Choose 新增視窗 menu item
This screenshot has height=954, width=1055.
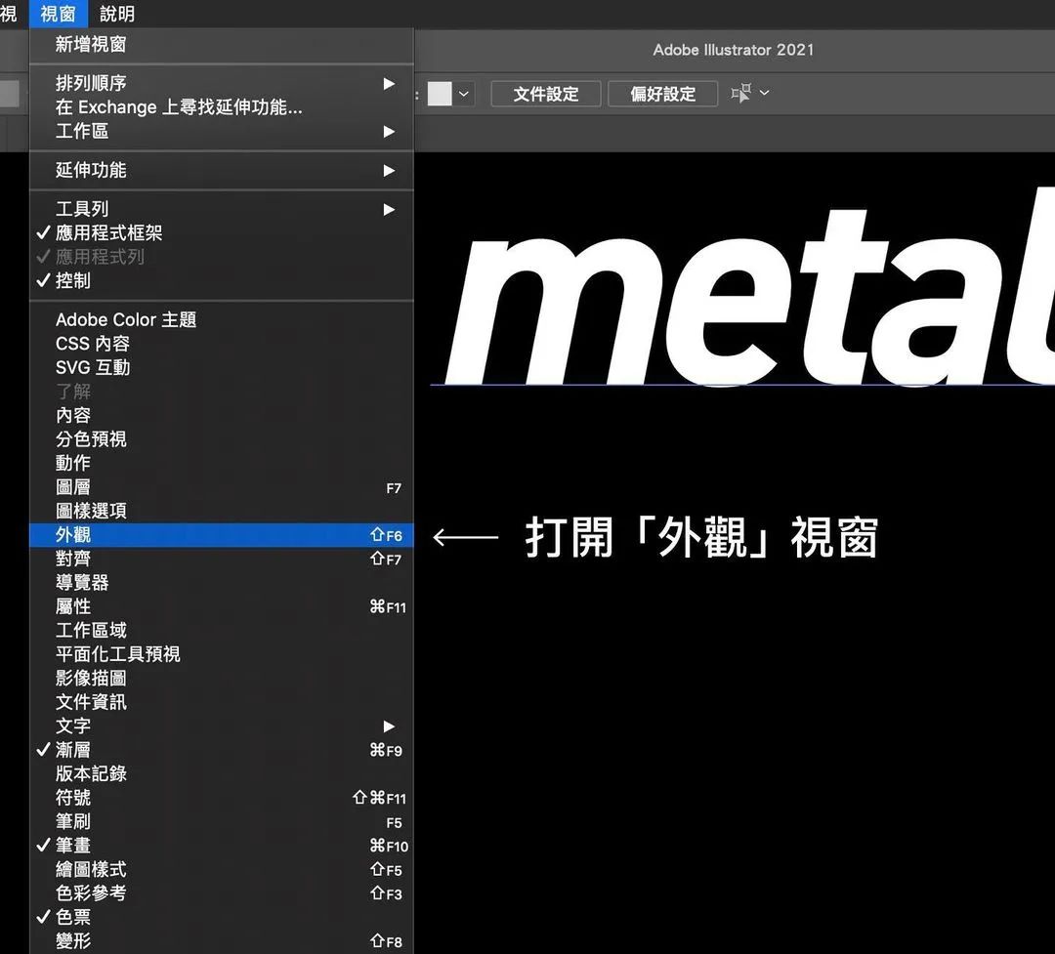tap(90, 44)
